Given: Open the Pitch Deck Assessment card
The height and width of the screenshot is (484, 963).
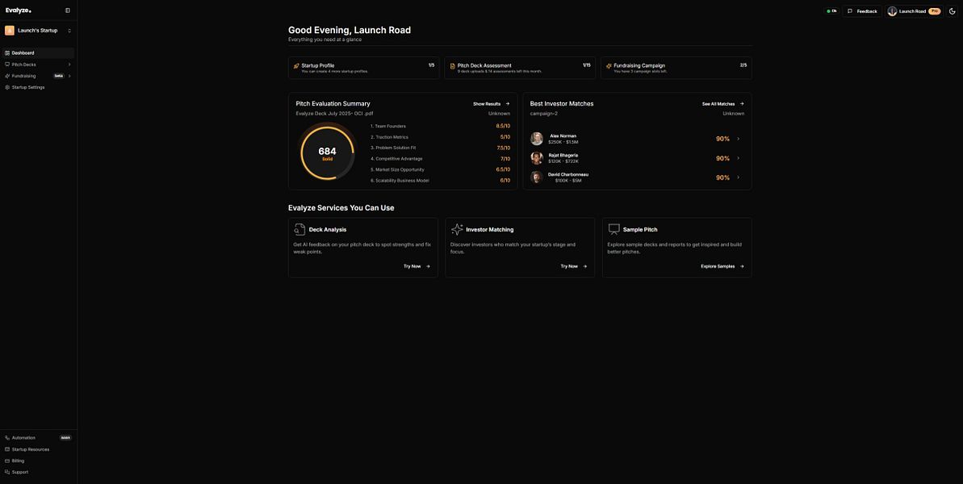Looking at the screenshot, I should click(x=520, y=68).
